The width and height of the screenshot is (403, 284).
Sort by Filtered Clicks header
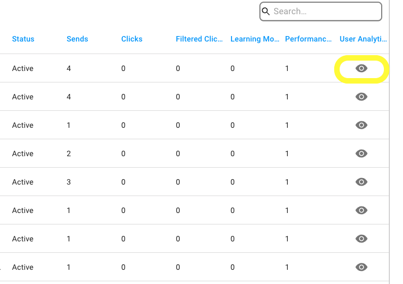click(199, 39)
